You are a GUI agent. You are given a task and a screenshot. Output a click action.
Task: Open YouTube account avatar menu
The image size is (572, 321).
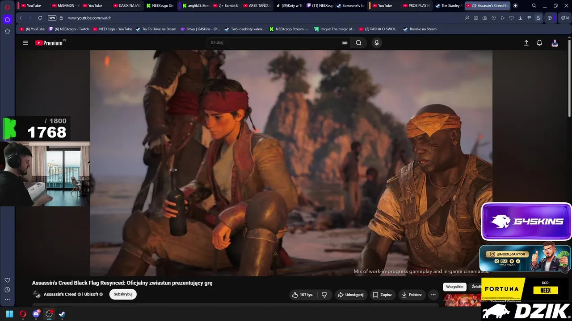coord(555,43)
